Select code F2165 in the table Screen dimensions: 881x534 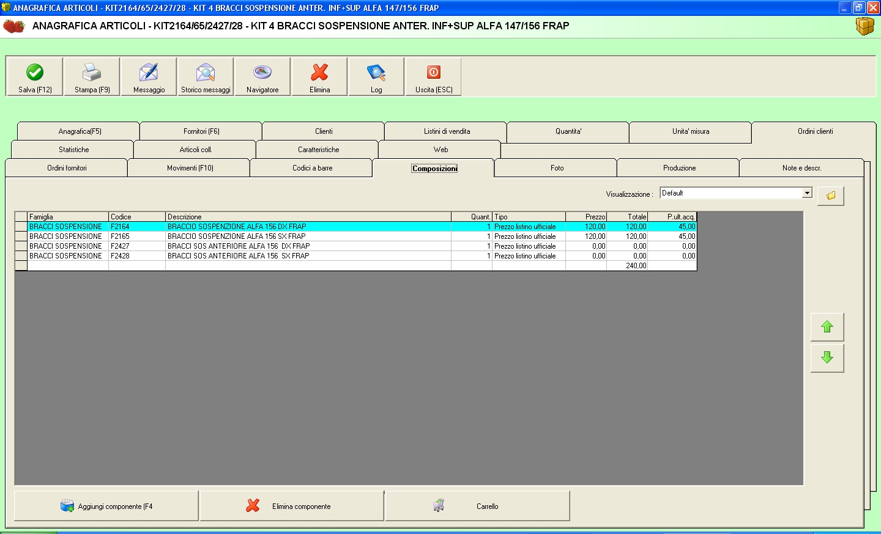pyautogui.click(x=137, y=236)
